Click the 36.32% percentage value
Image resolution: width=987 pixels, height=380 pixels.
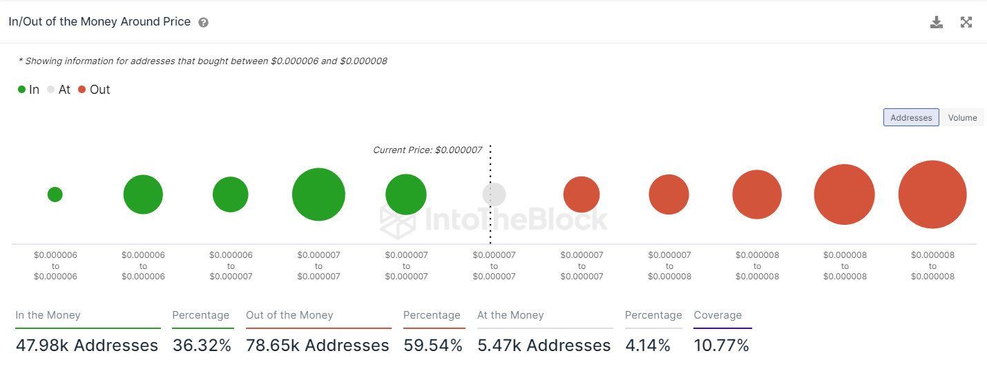(x=202, y=345)
